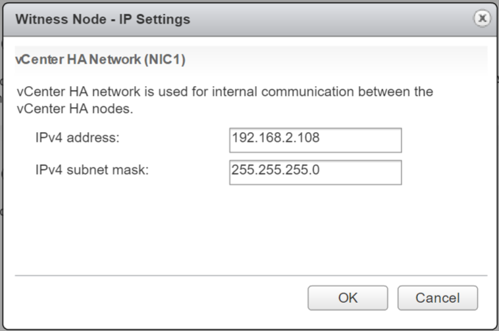Confirm settings with the OK button
This screenshot has width=499, height=331.
[348, 298]
